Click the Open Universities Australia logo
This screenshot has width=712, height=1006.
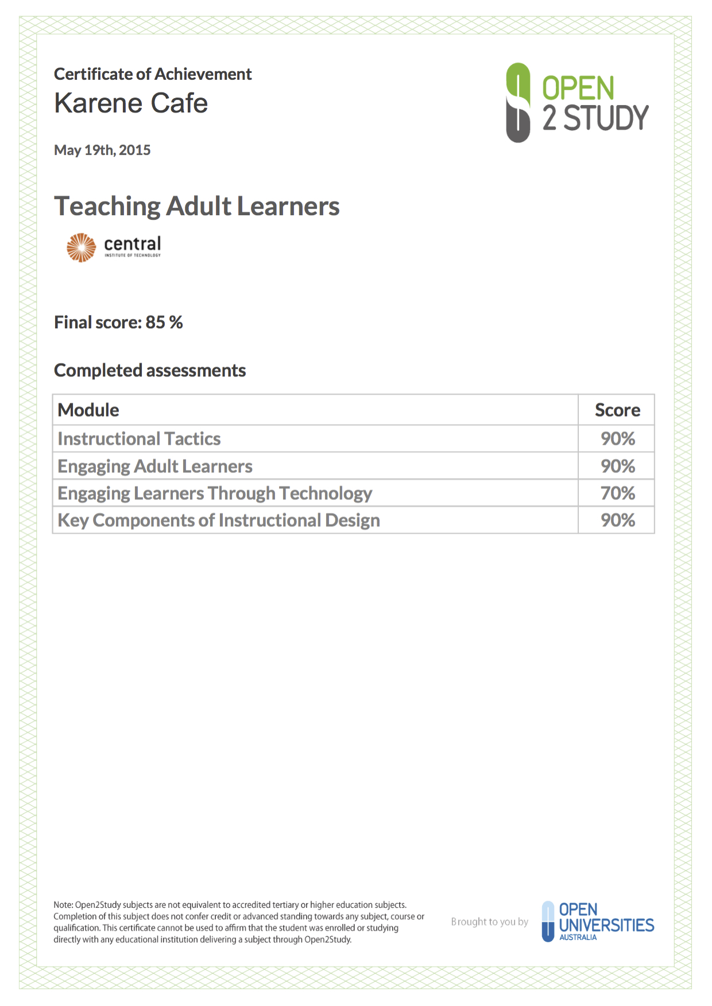click(x=598, y=921)
